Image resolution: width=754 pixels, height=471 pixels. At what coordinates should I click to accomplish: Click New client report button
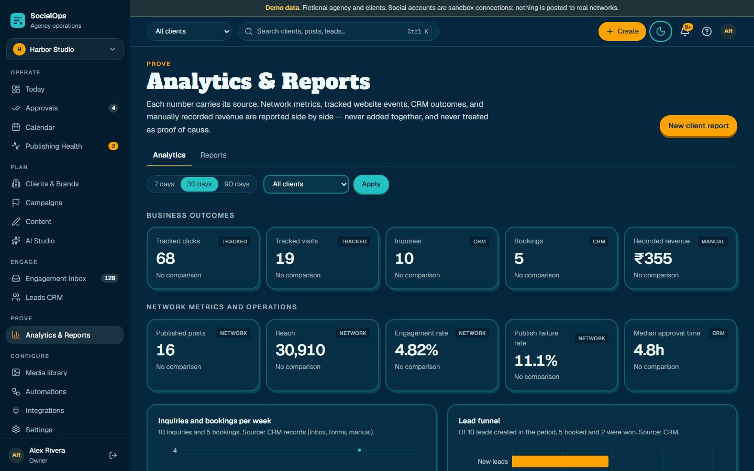pyautogui.click(x=698, y=126)
